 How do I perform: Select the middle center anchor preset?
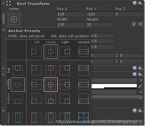click(x=51, y=84)
